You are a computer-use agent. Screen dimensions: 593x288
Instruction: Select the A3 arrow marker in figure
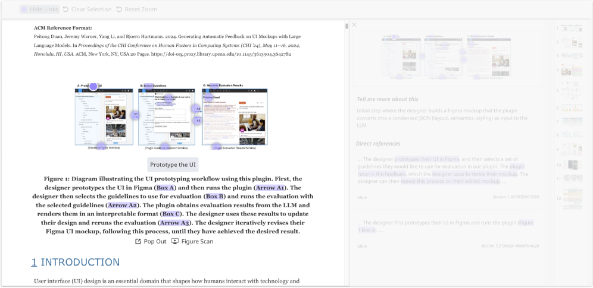(x=198, y=121)
